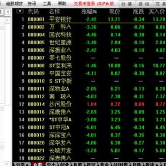Switch to the 权证 bottom tab

tap(91, 164)
